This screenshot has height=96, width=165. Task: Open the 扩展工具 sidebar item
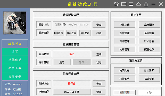click(x=15, y=68)
